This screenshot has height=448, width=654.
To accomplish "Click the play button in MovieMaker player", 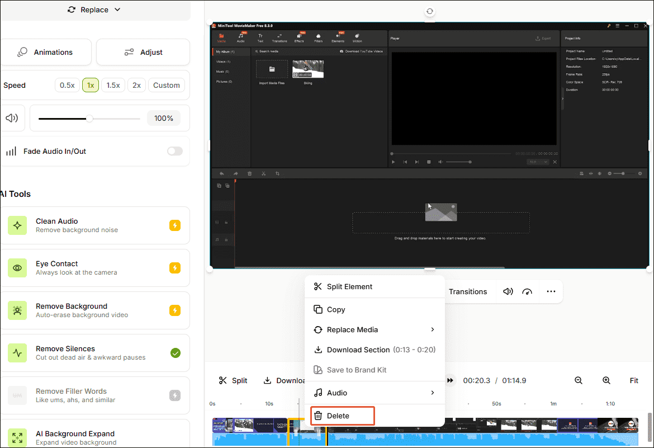I will (393, 162).
